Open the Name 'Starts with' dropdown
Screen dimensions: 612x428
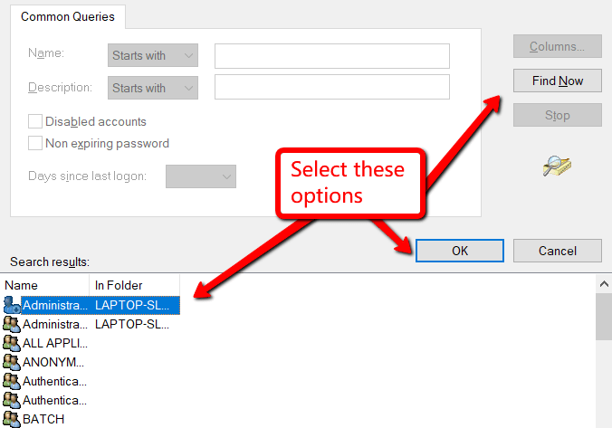pyautogui.click(x=152, y=55)
